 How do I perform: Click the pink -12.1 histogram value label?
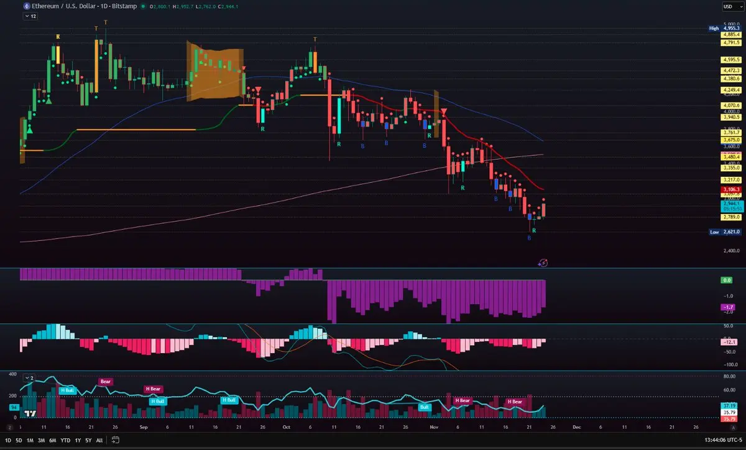click(x=729, y=341)
